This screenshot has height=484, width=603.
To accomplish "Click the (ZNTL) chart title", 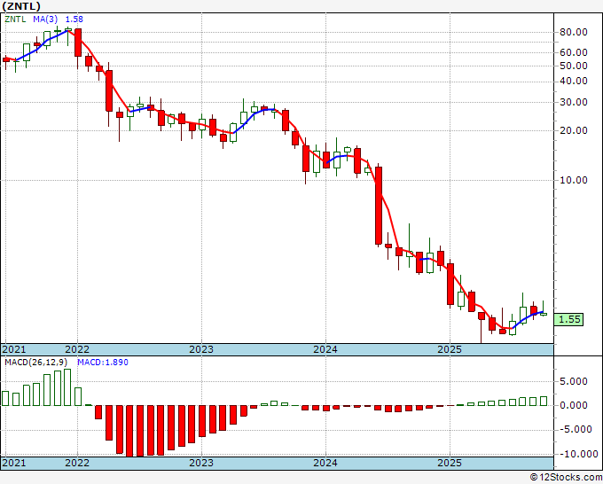I will pyautogui.click(x=21, y=6).
